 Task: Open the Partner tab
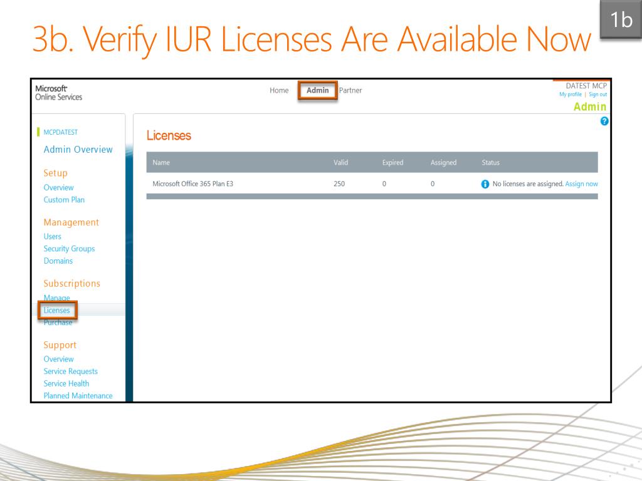(350, 90)
